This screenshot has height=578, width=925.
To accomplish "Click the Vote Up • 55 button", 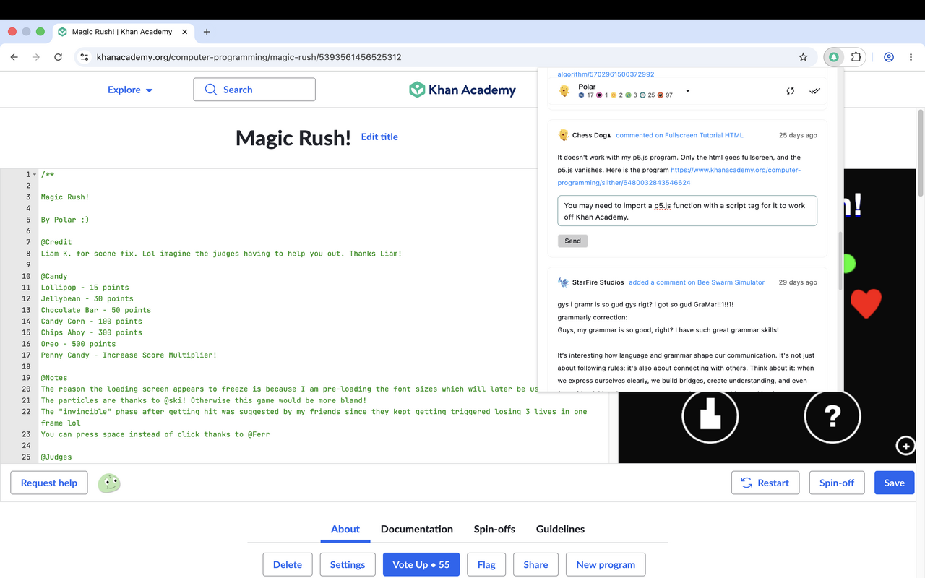I will pos(421,564).
